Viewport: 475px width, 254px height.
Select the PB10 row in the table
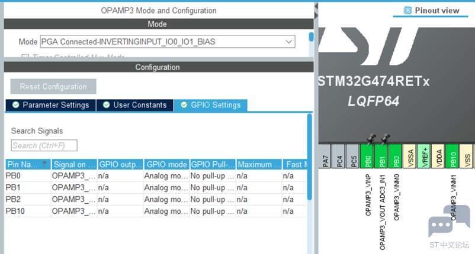coord(156,211)
